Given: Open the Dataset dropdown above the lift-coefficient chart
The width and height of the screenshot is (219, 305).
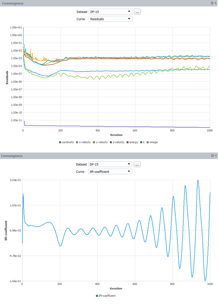Looking at the screenshot, I should (x=110, y=164).
